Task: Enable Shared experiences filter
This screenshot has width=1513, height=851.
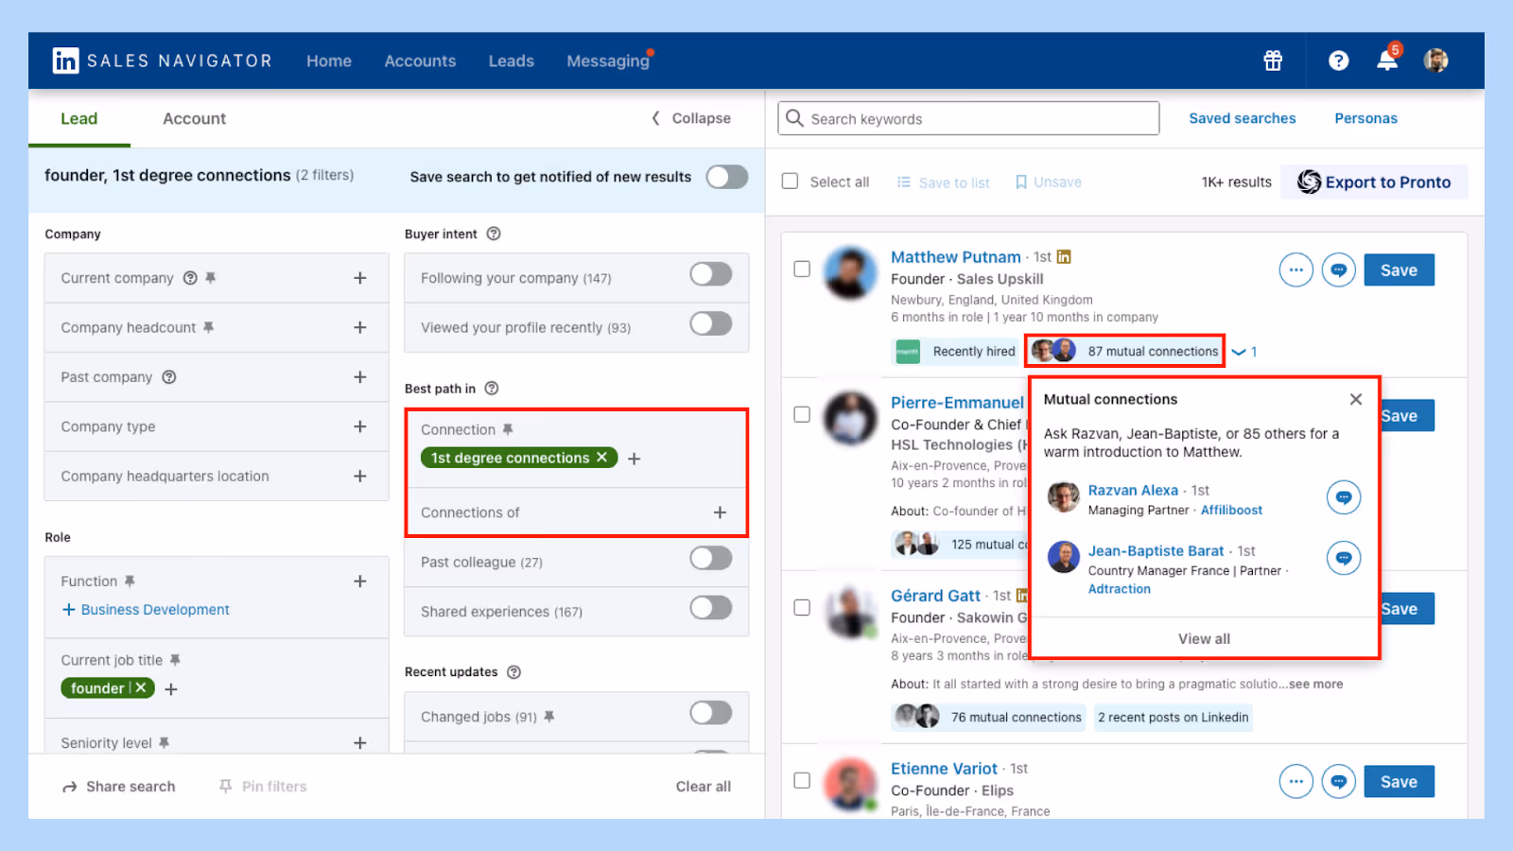Action: point(711,607)
